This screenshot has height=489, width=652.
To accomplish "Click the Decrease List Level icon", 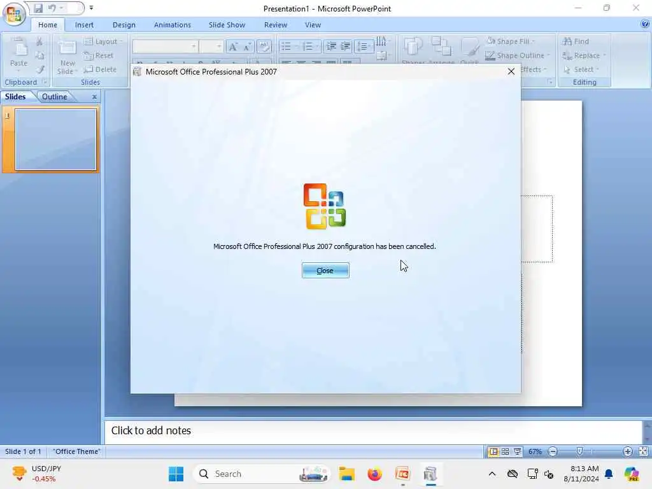I will (x=331, y=46).
